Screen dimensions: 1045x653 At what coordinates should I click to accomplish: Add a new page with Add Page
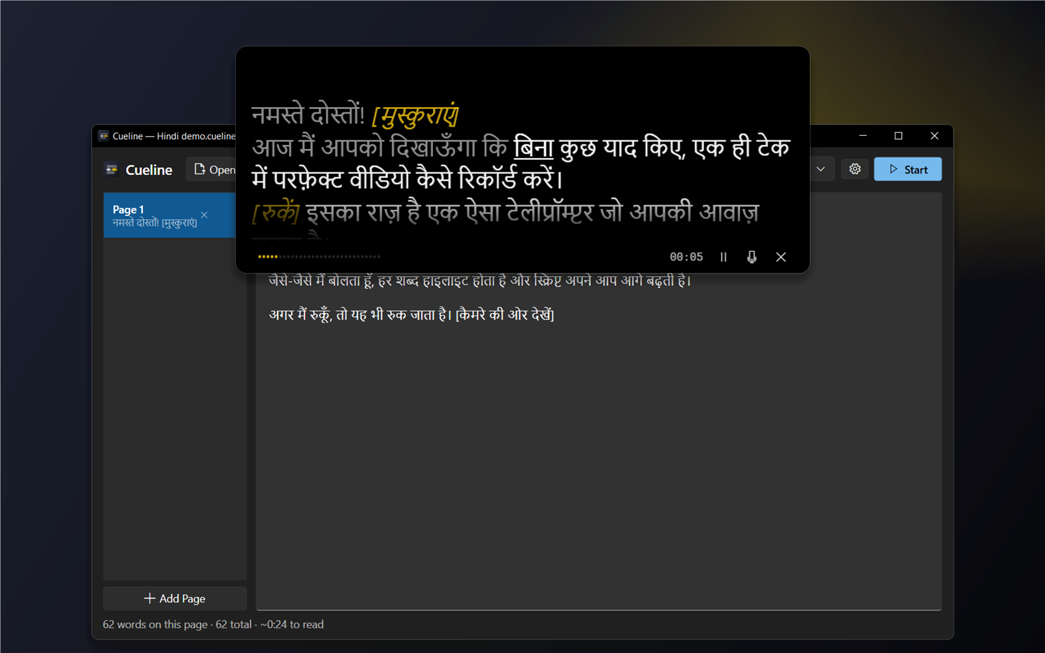coord(174,598)
